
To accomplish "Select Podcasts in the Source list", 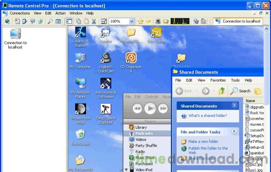I will tap(144, 133).
